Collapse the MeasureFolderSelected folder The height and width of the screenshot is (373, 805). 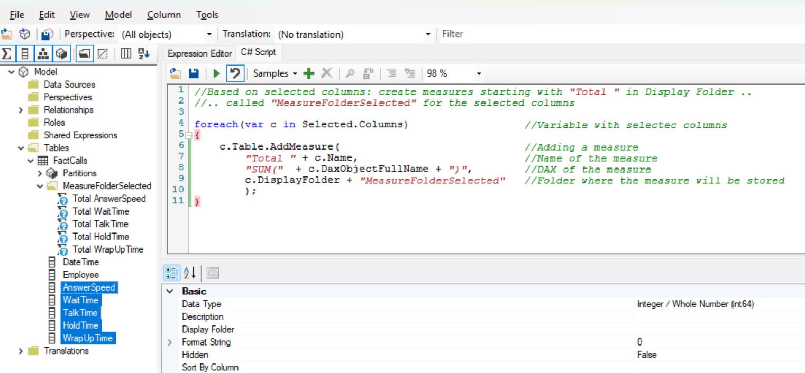pyautogui.click(x=40, y=186)
